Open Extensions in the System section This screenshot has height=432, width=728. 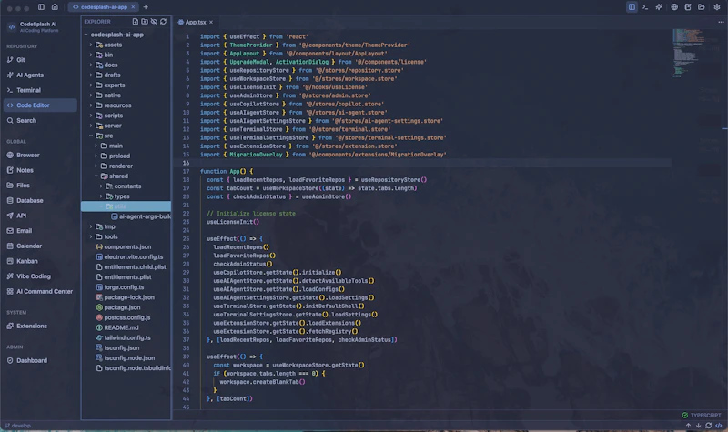pos(40,326)
